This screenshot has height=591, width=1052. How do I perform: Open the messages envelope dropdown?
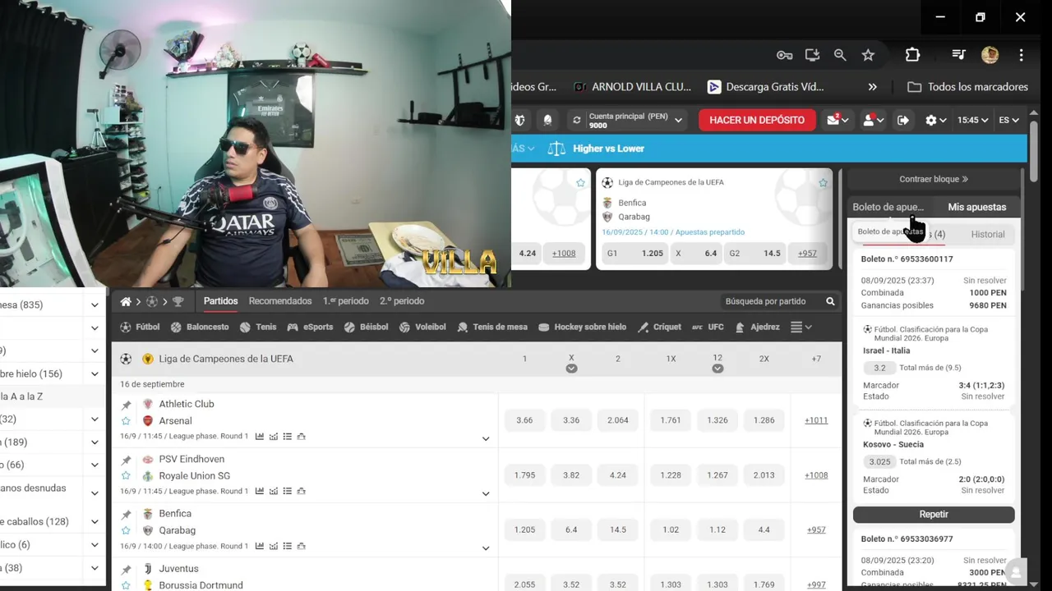click(x=837, y=120)
